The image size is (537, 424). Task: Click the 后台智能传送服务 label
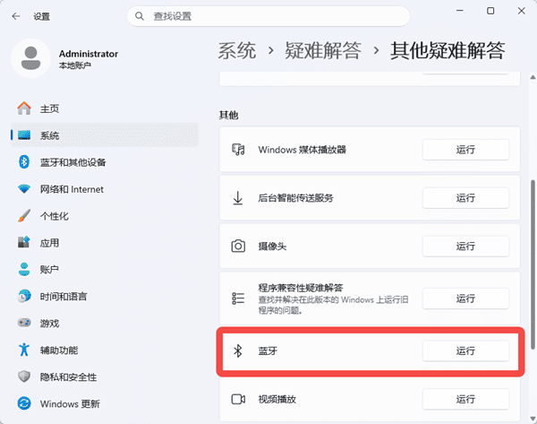(295, 198)
